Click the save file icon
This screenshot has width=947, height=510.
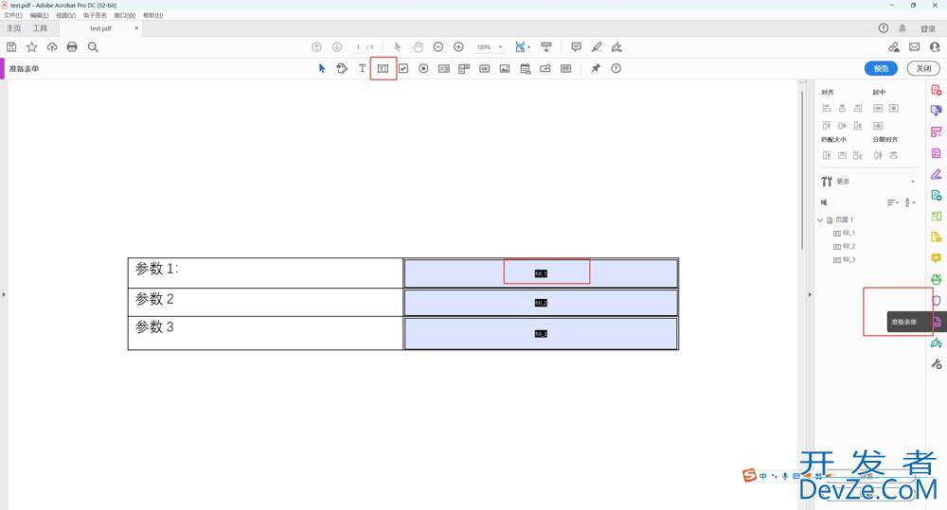tap(11, 47)
